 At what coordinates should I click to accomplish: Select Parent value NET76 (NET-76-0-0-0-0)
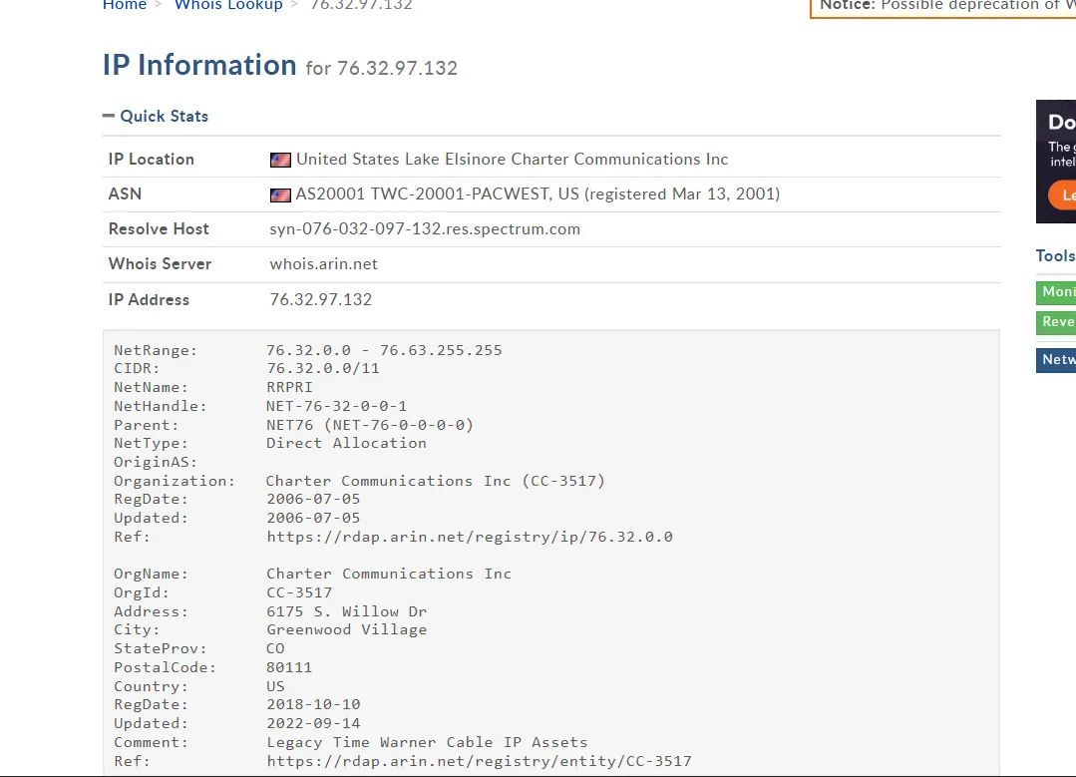click(370, 425)
